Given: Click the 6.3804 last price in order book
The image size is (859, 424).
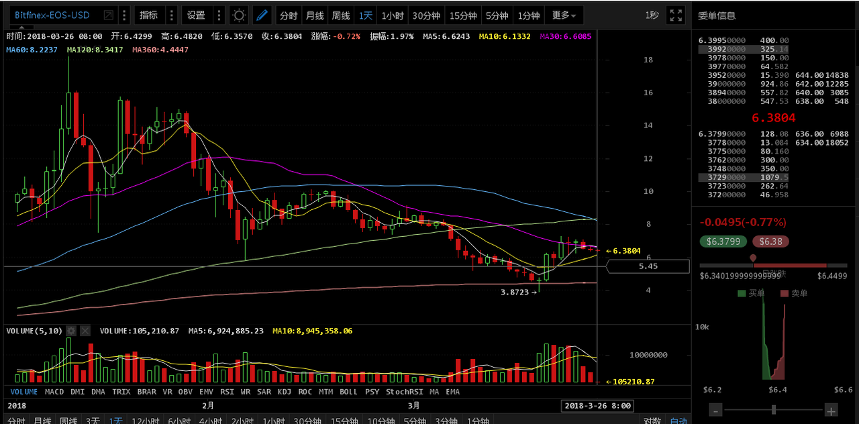Looking at the screenshot, I should (x=773, y=118).
